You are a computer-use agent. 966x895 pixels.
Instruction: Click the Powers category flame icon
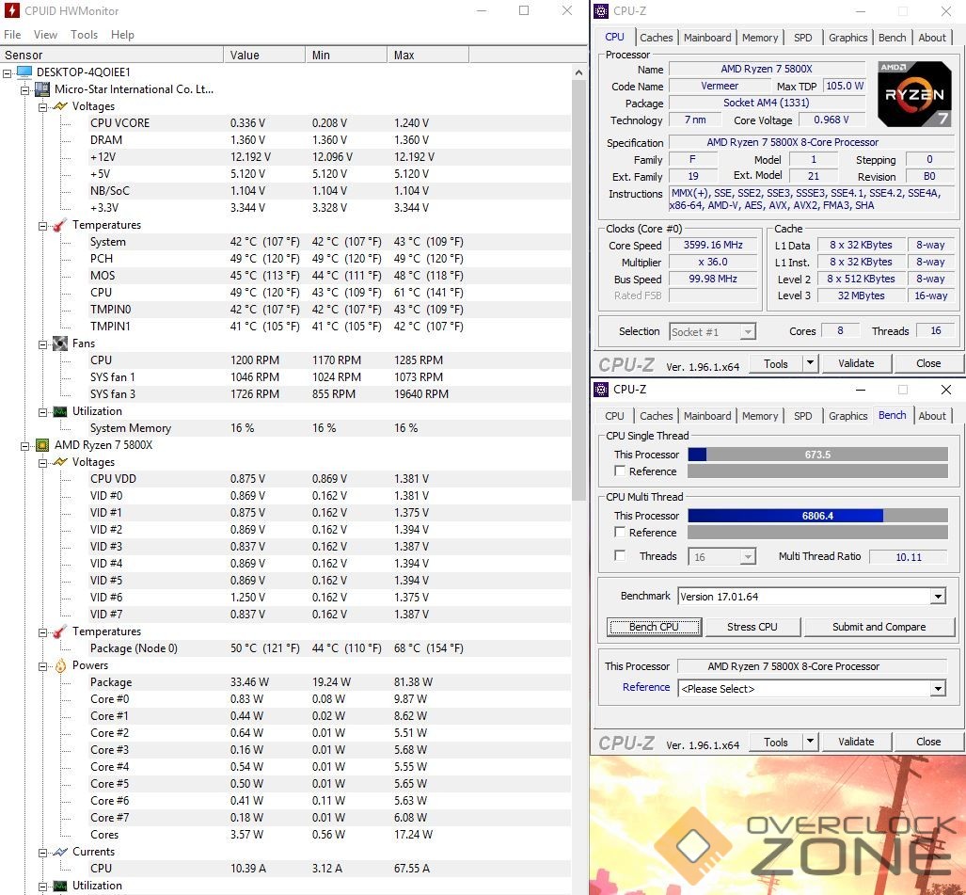coord(60,665)
